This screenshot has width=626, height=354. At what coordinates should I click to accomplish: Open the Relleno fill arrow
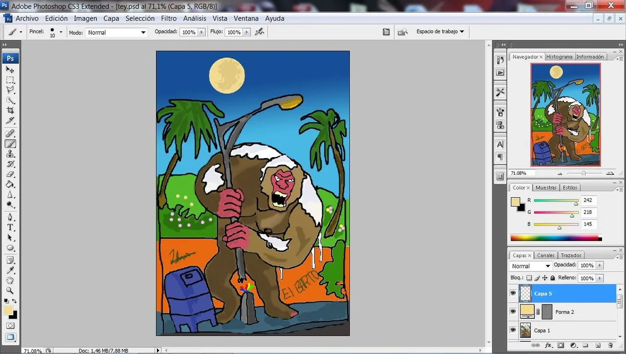pyautogui.click(x=600, y=278)
